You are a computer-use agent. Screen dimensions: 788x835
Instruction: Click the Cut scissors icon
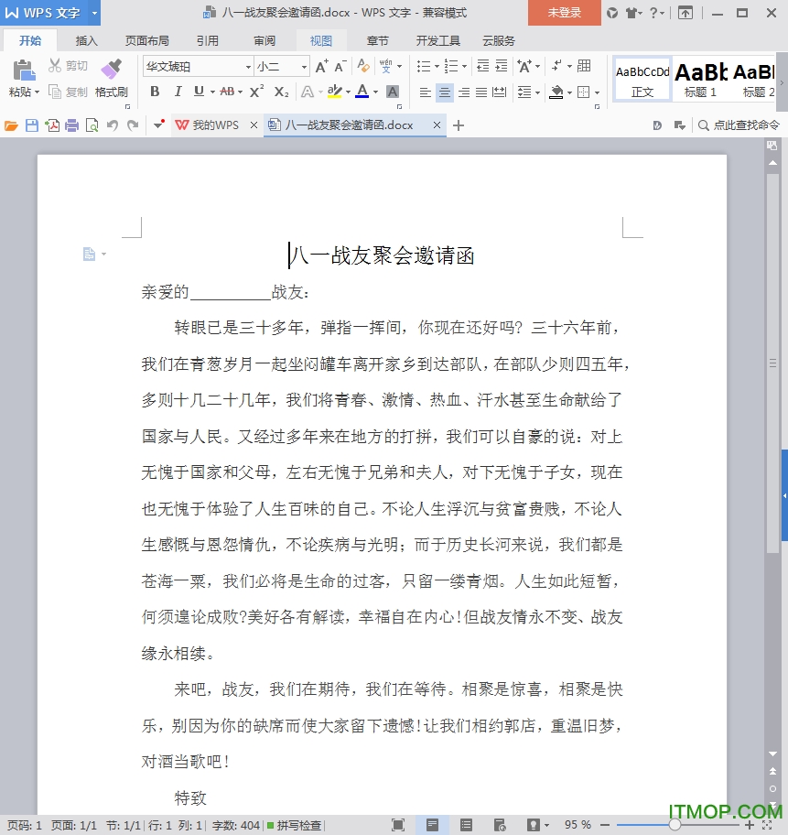click(x=55, y=66)
